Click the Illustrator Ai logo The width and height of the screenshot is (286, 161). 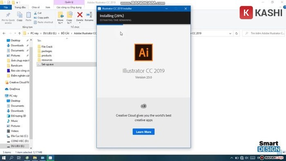coord(143,52)
